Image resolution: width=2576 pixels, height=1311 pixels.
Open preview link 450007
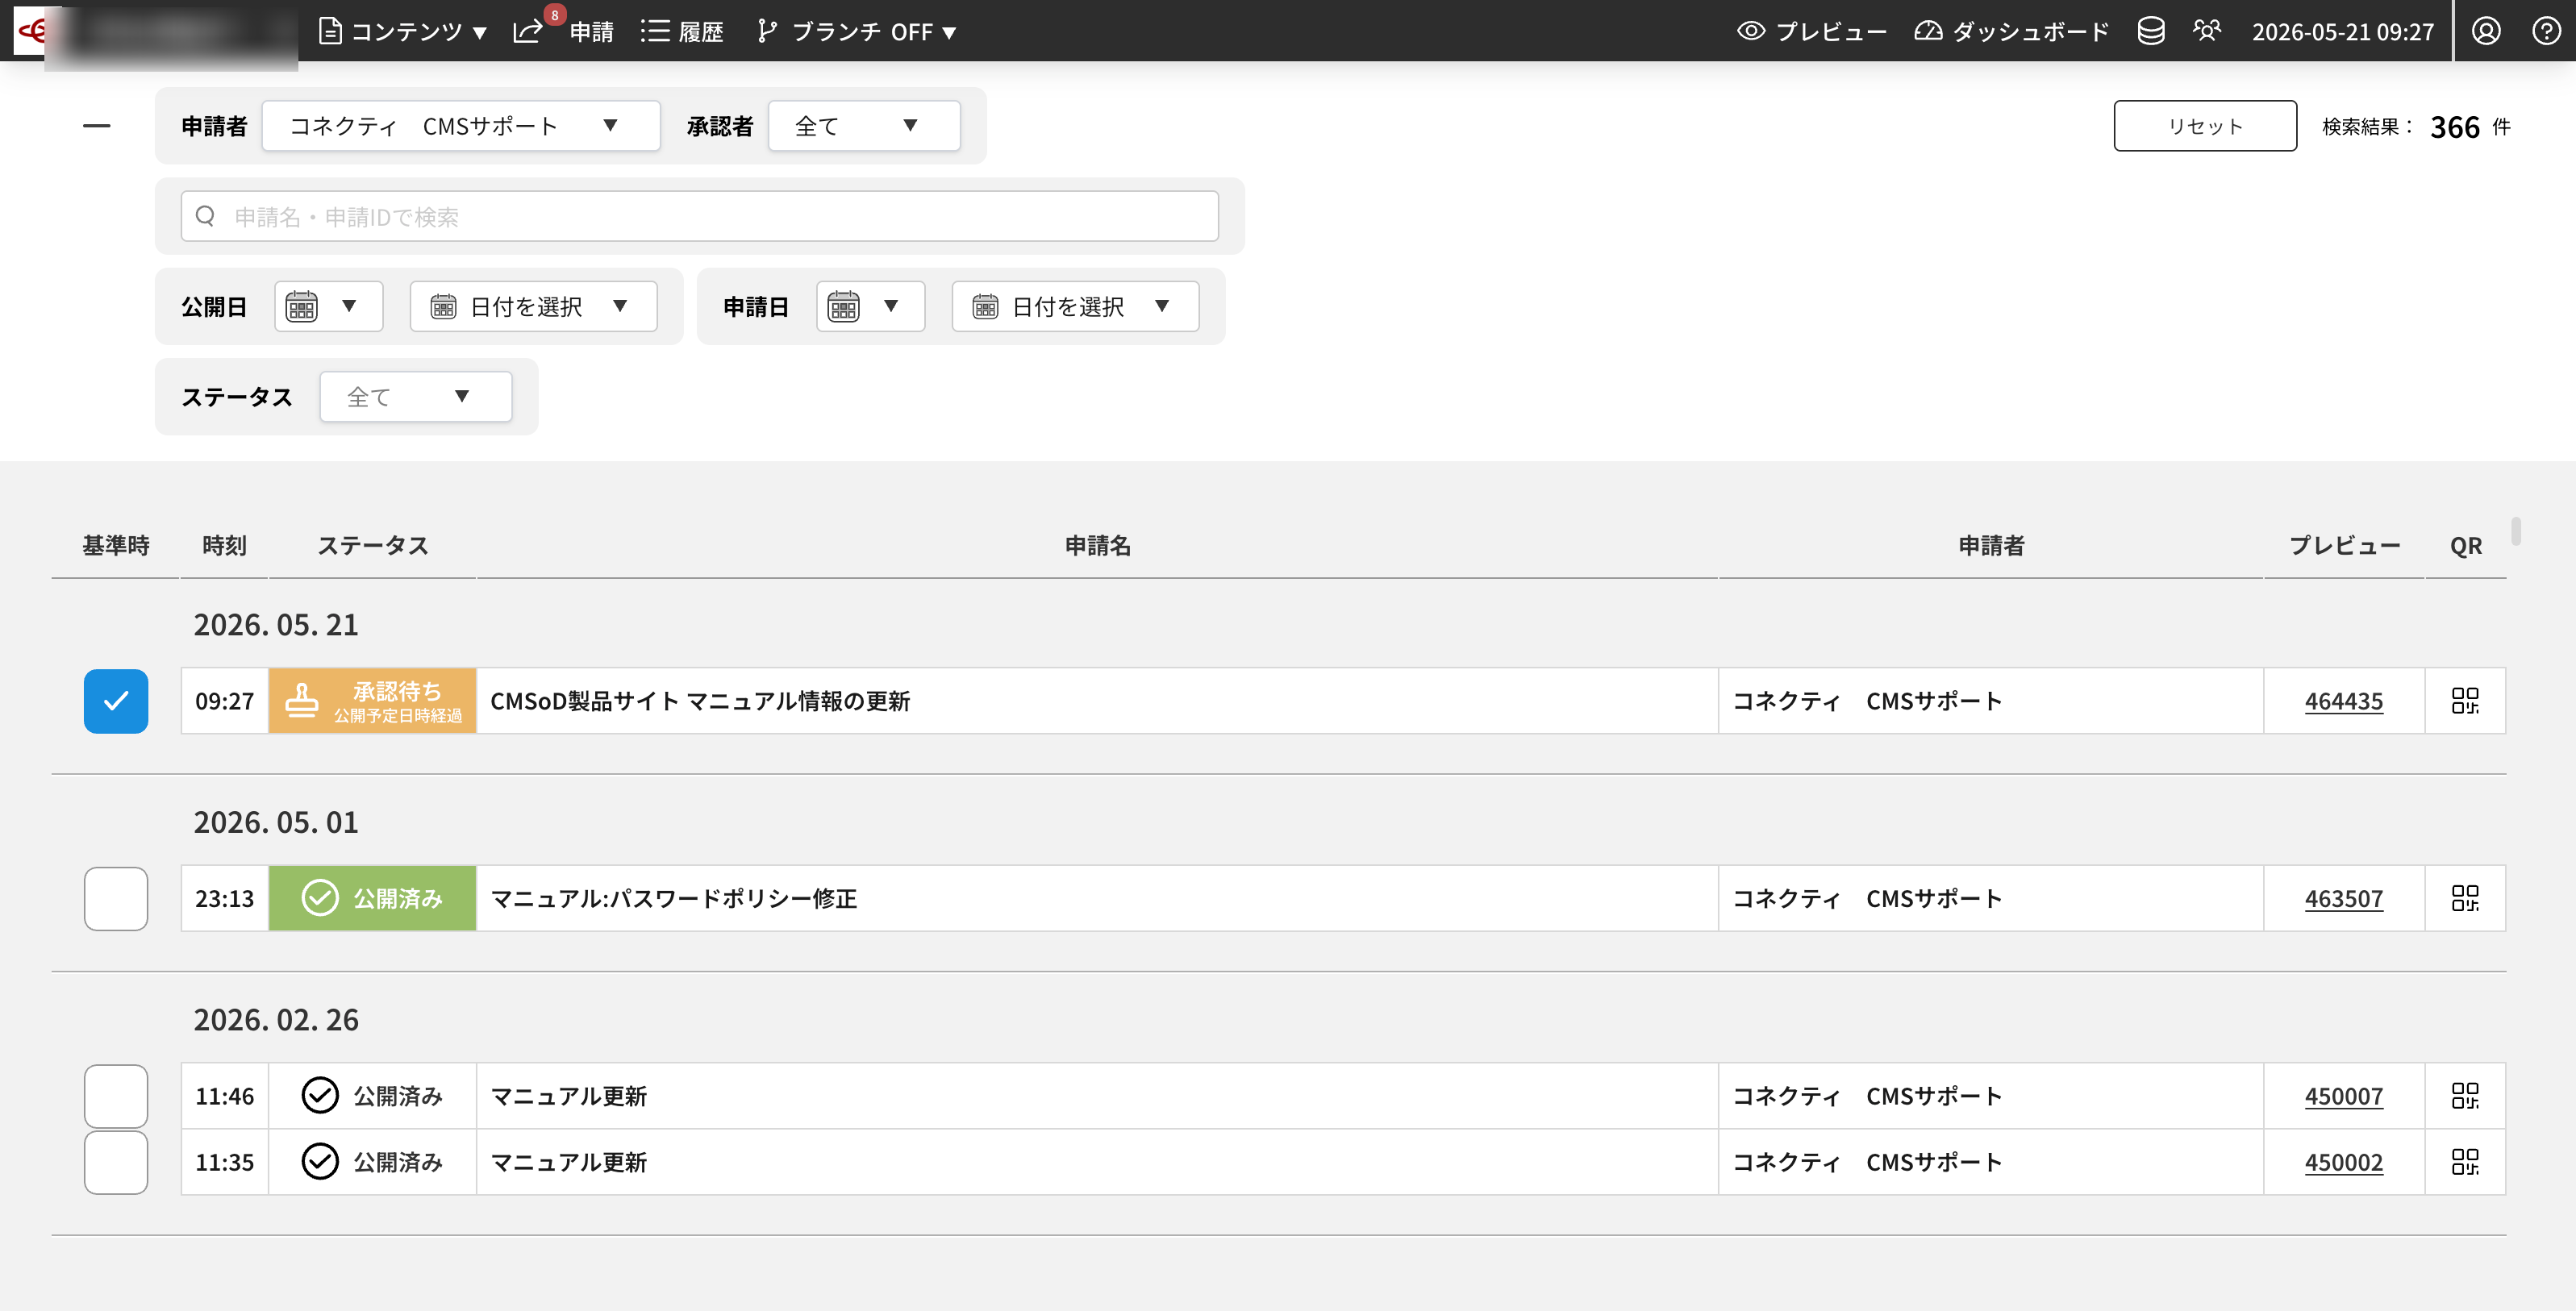[x=2344, y=1096]
